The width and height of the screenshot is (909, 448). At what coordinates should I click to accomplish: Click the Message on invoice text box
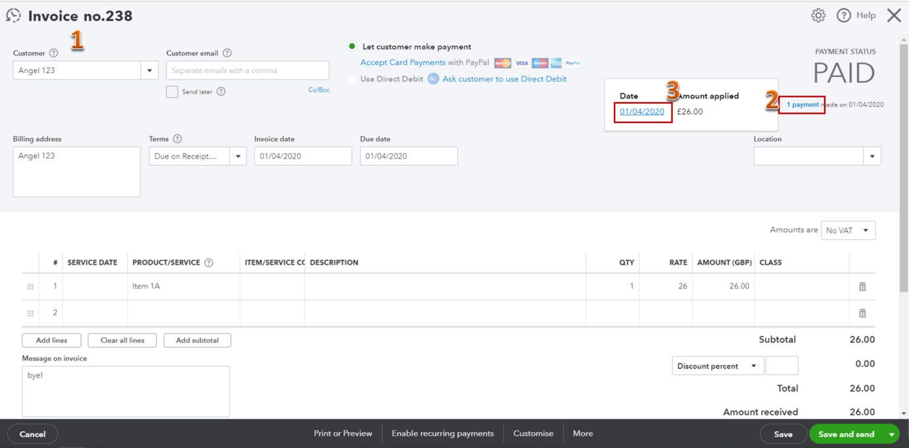coord(125,391)
